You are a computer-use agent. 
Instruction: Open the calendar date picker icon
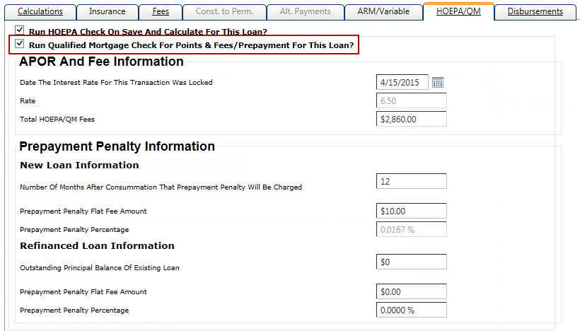coord(438,83)
